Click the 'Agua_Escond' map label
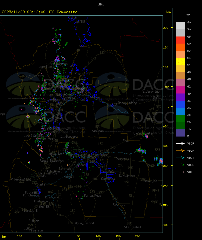Screen dimensions: 202x240 (x=84, y=223)
